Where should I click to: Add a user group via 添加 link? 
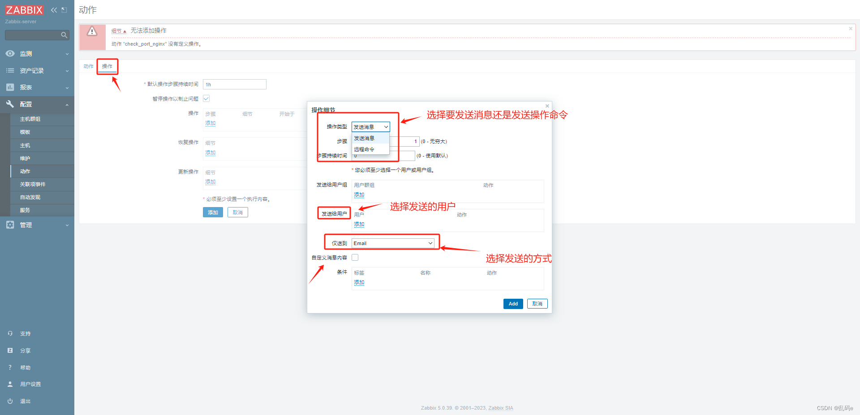click(359, 195)
